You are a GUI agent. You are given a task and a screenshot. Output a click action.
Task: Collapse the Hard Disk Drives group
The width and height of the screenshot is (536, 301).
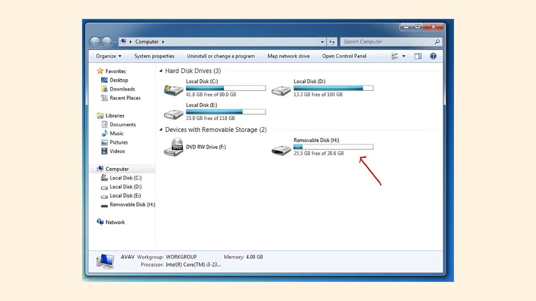point(161,71)
